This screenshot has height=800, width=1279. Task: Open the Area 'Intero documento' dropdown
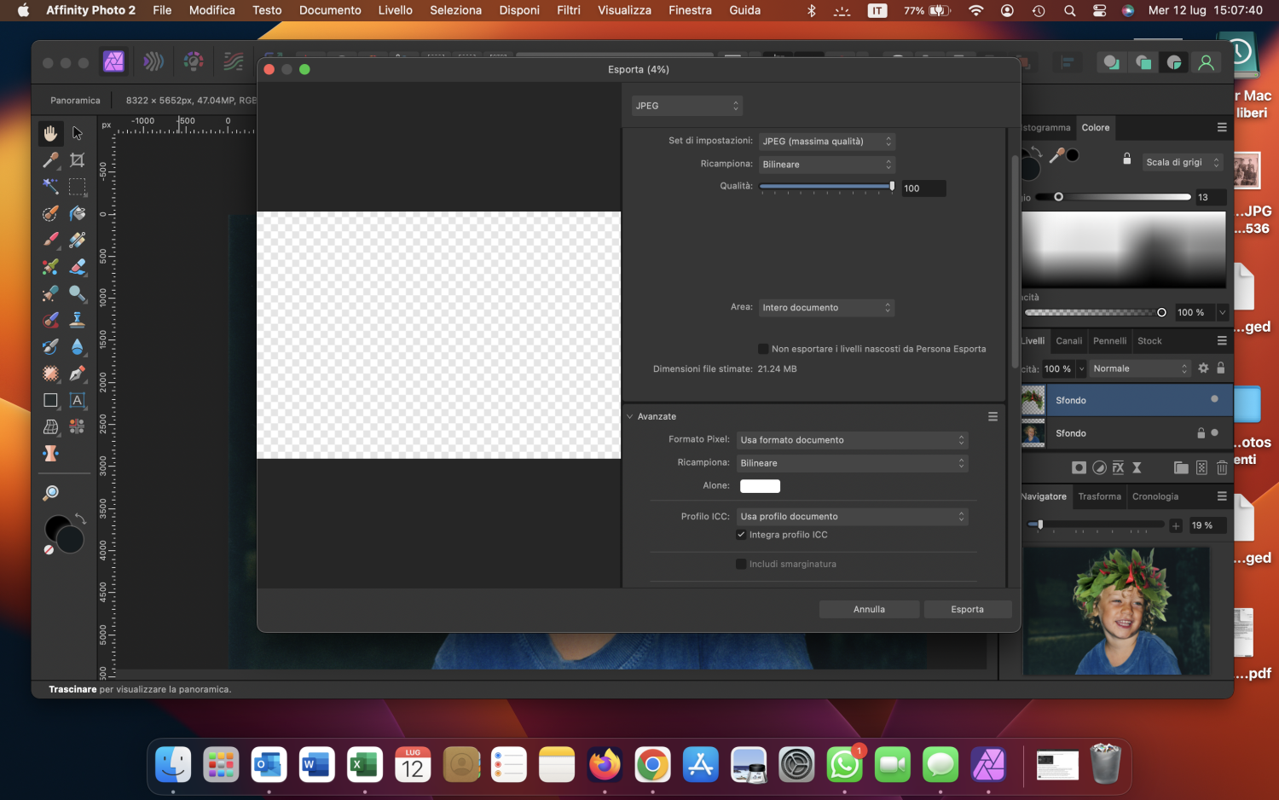[x=825, y=308]
